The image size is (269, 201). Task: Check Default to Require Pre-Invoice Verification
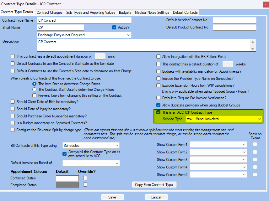[158, 98]
